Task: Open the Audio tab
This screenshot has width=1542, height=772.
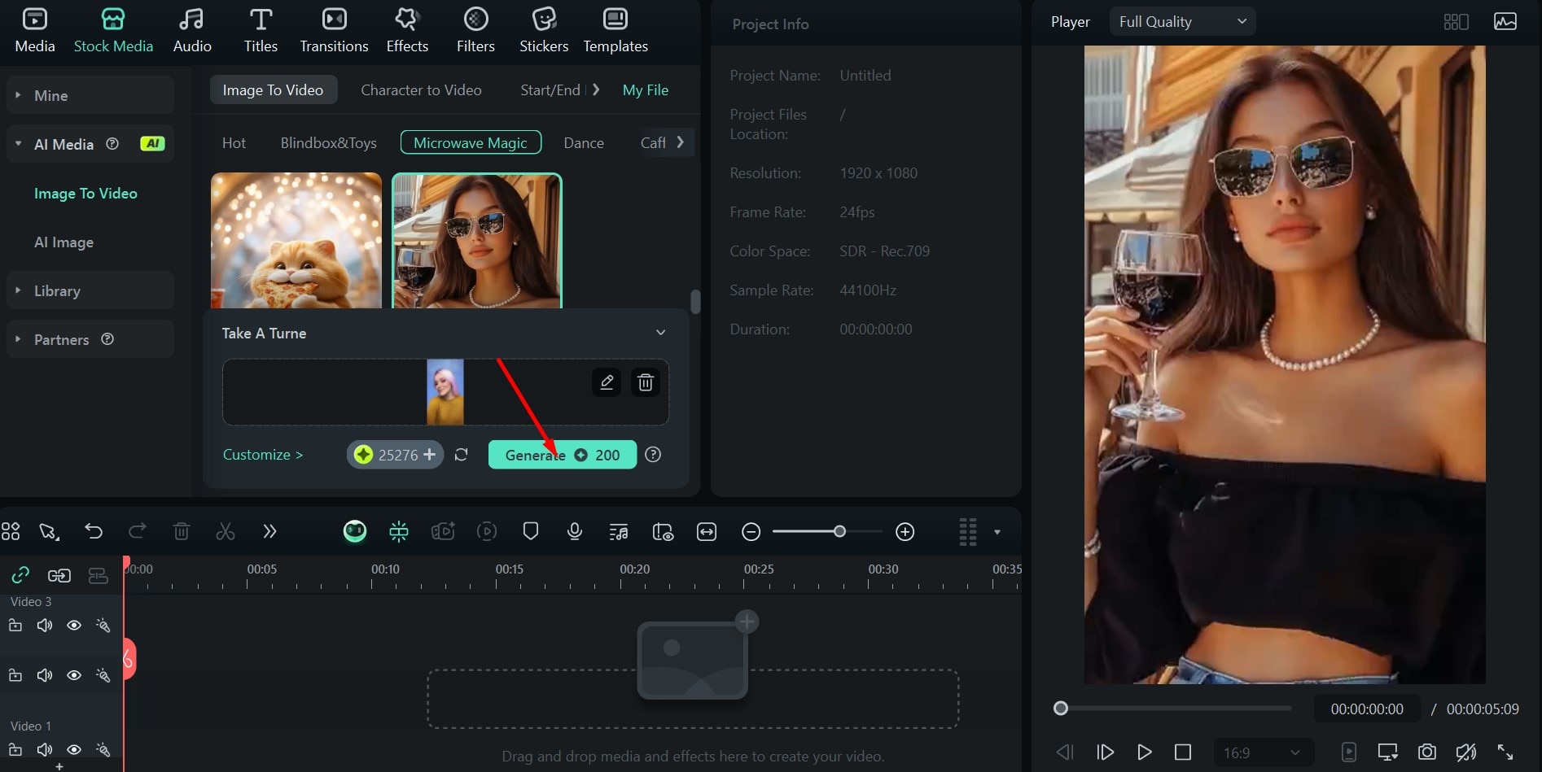Action: pyautogui.click(x=192, y=31)
